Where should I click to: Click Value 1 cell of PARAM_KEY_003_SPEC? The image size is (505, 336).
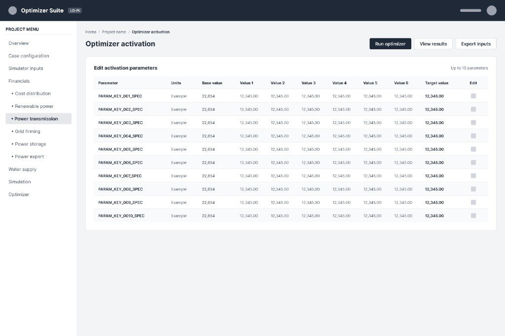click(x=249, y=123)
